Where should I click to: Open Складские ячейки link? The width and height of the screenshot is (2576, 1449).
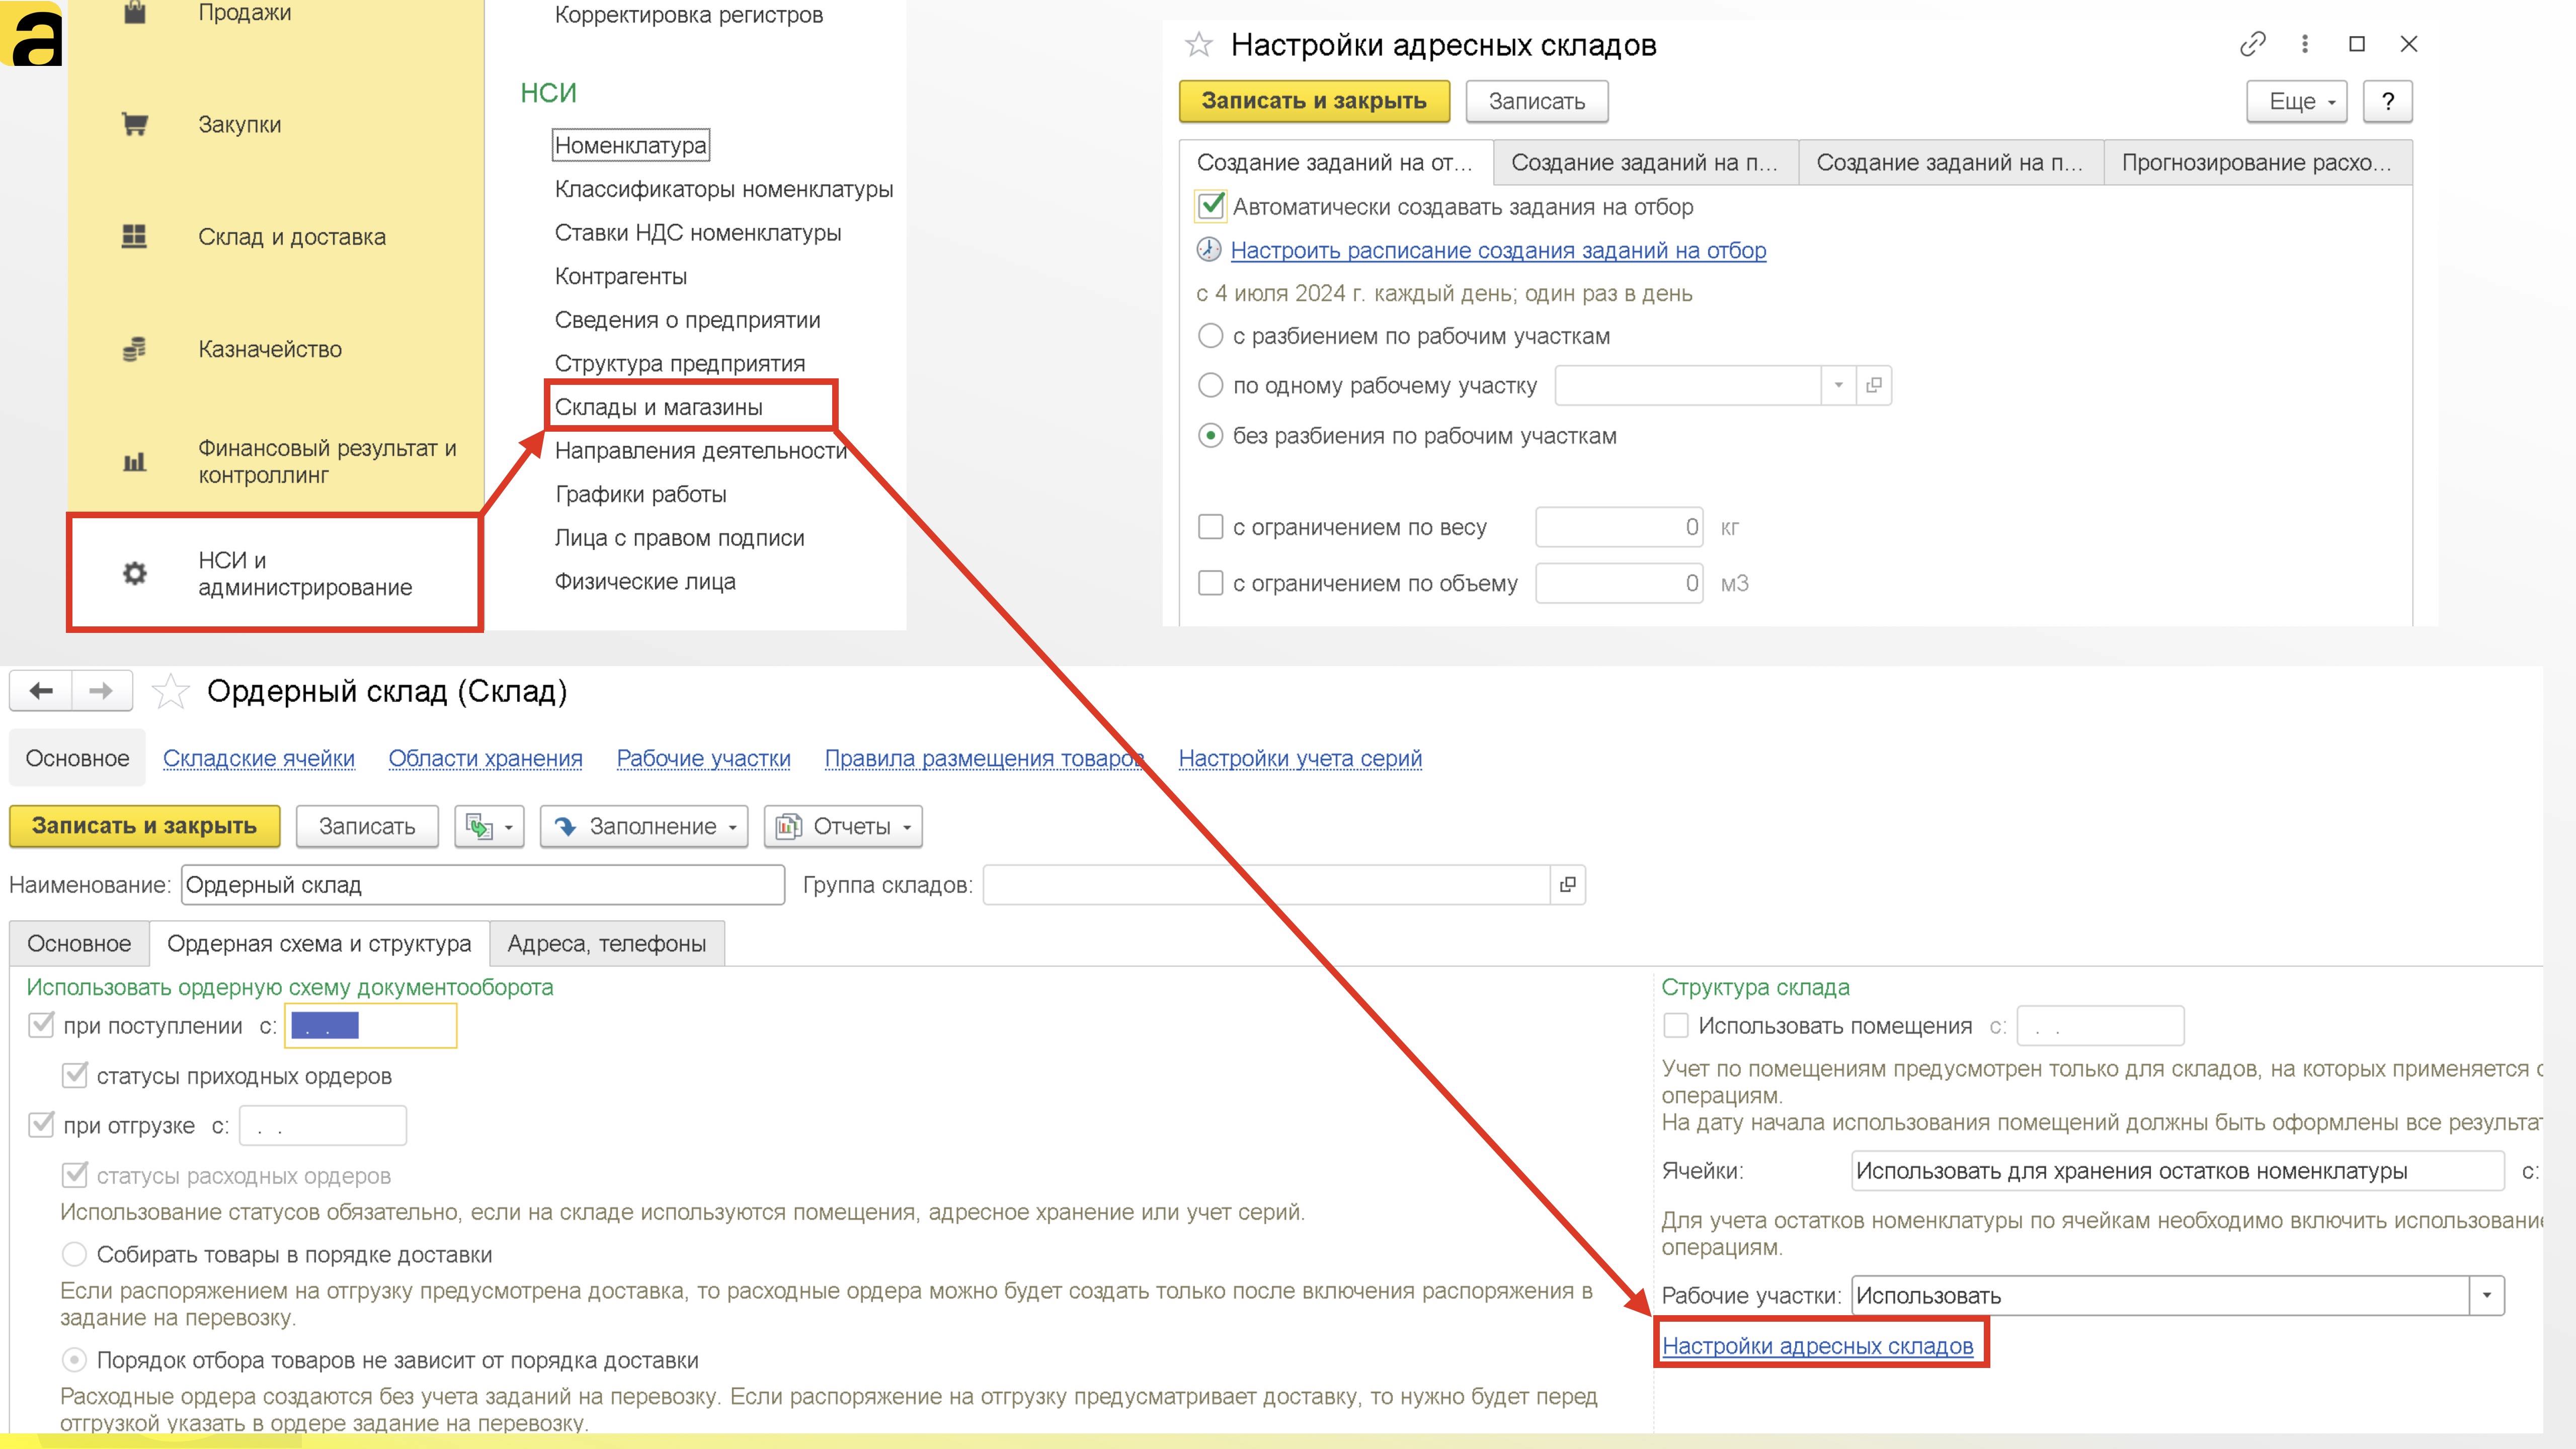pos(259,758)
